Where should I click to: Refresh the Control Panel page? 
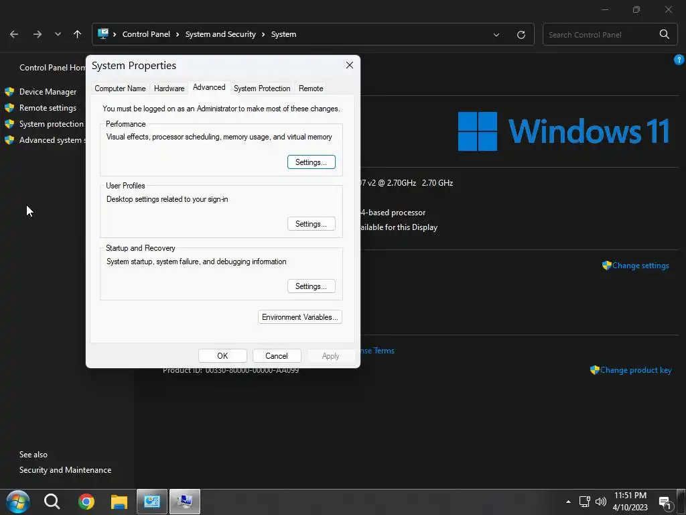(x=521, y=35)
